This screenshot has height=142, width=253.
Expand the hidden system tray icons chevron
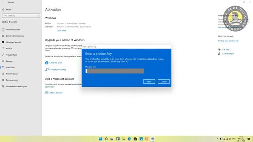pos(217,139)
